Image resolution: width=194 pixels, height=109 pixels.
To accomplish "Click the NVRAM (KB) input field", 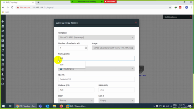I will 76,90.
